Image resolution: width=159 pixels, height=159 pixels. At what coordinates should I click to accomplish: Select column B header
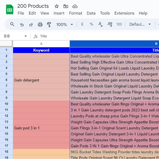[x=114, y=44]
